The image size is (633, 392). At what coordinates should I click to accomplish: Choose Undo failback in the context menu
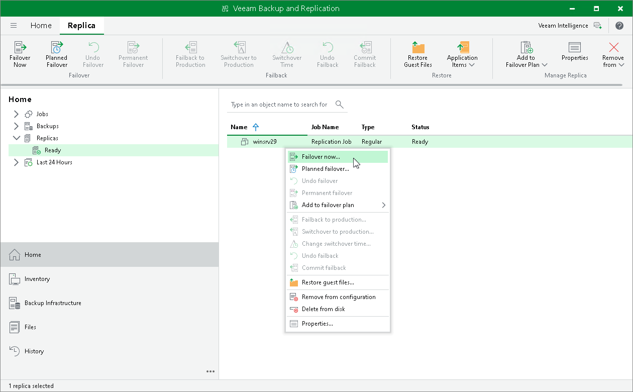tap(338, 256)
